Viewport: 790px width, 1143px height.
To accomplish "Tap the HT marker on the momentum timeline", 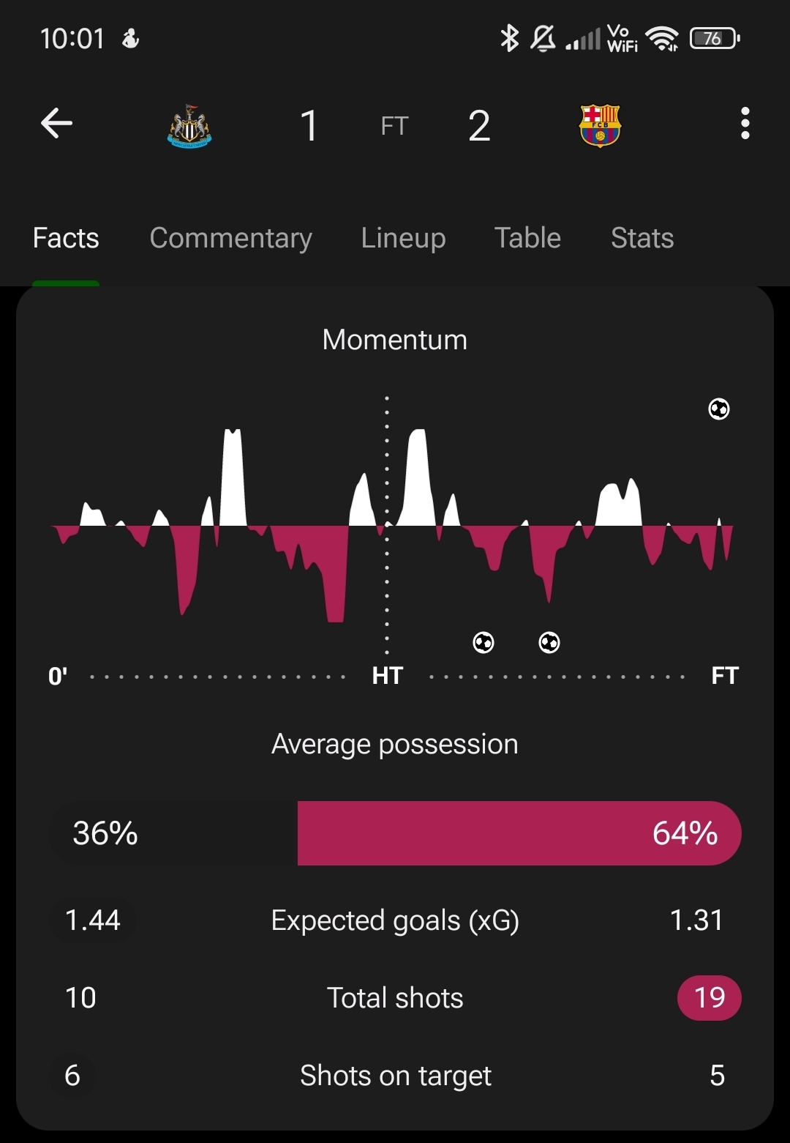I will click(x=387, y=675).
